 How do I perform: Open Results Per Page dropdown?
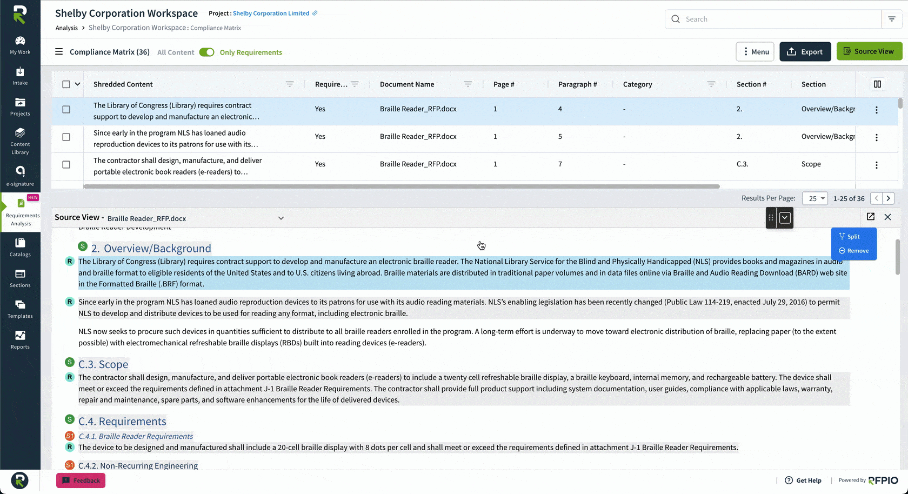tap(814, 198)
